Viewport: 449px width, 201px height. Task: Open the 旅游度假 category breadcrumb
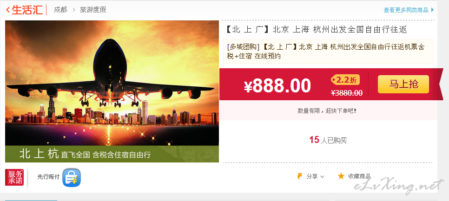coord(93,10)
